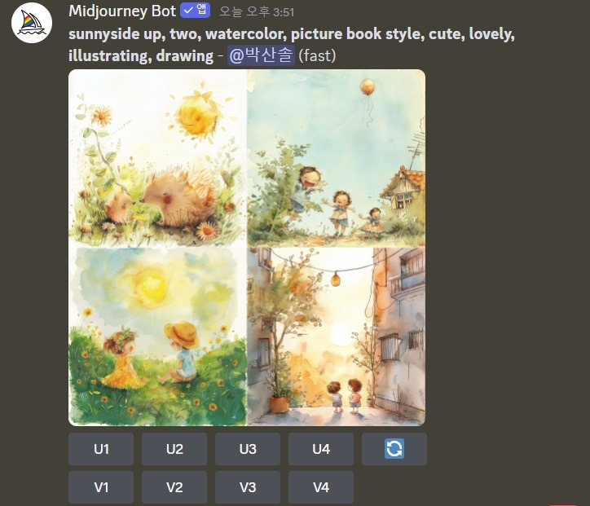Open the Midjourney Bot username profile
This screenshot has width=590, height=506.
point(122,11)
